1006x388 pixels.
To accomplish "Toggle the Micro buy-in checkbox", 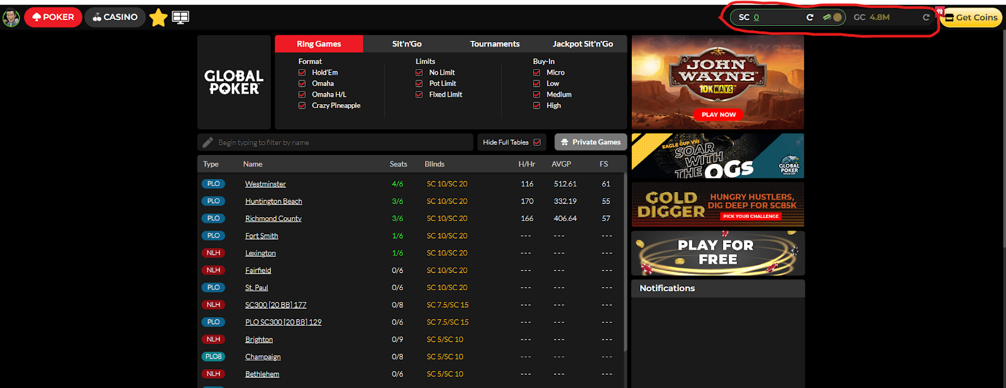I will [537, 73].
